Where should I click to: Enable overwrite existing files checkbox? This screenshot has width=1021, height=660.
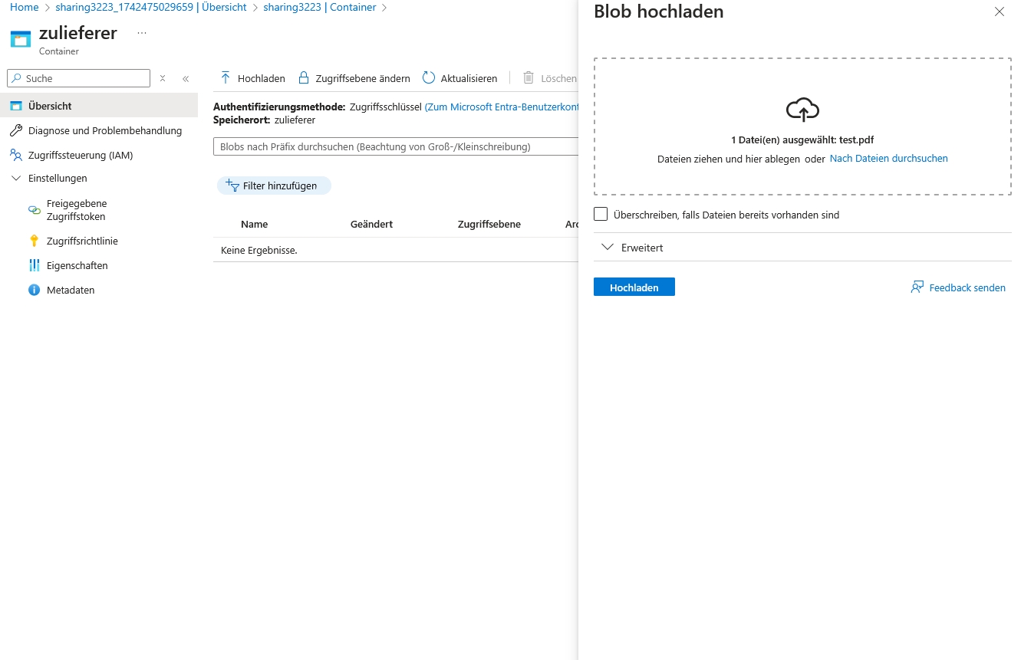point(601,215)
